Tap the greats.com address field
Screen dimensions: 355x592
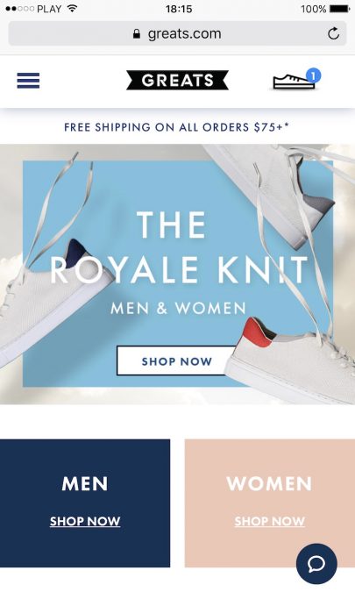(177, 33)
